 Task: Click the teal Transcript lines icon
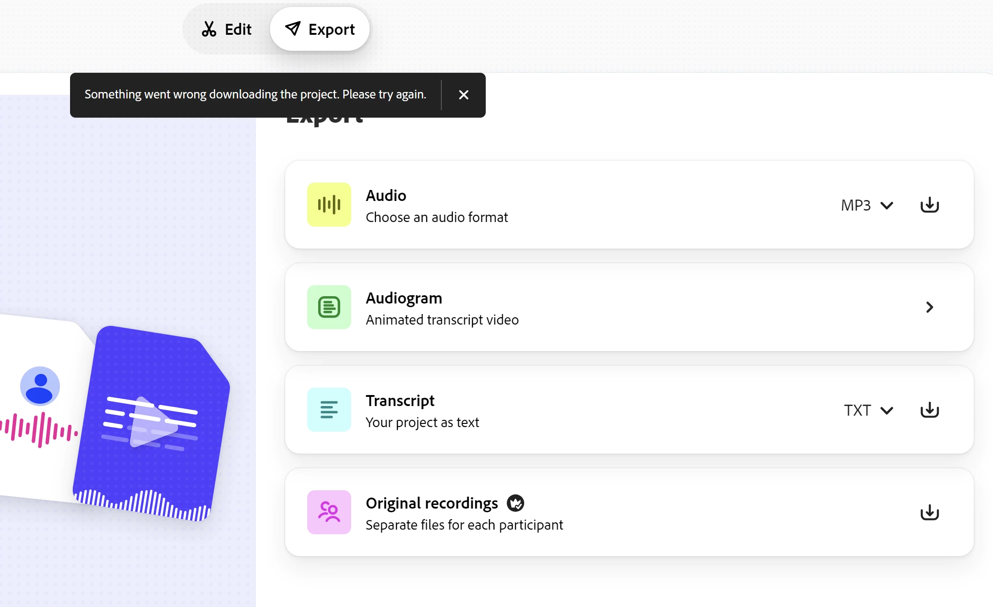tap(329, 410)
